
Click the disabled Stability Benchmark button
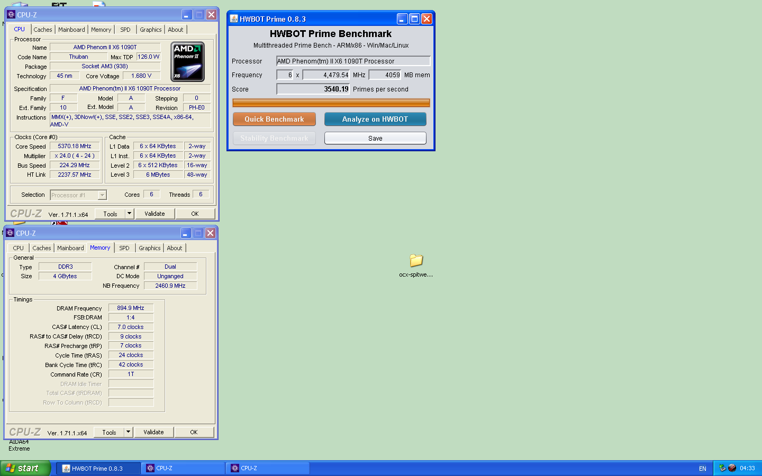[274, 138]
